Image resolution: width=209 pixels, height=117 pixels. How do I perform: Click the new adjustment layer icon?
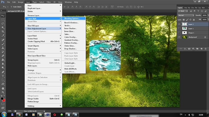point(193,49)
